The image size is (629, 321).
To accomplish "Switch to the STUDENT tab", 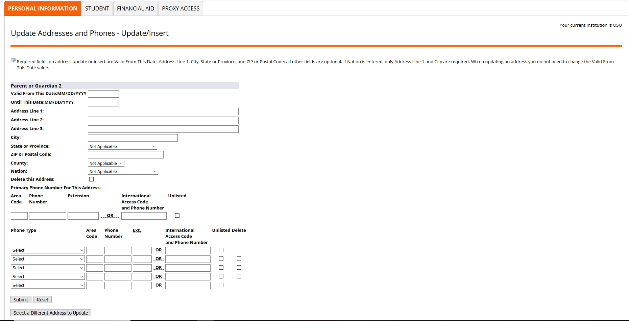I will pos(97,8).
